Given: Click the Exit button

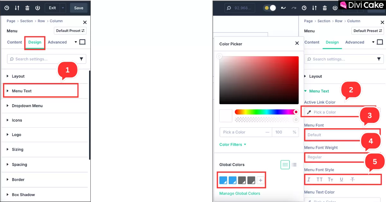Looking at the screenshot, I should [x=52, y=8].
